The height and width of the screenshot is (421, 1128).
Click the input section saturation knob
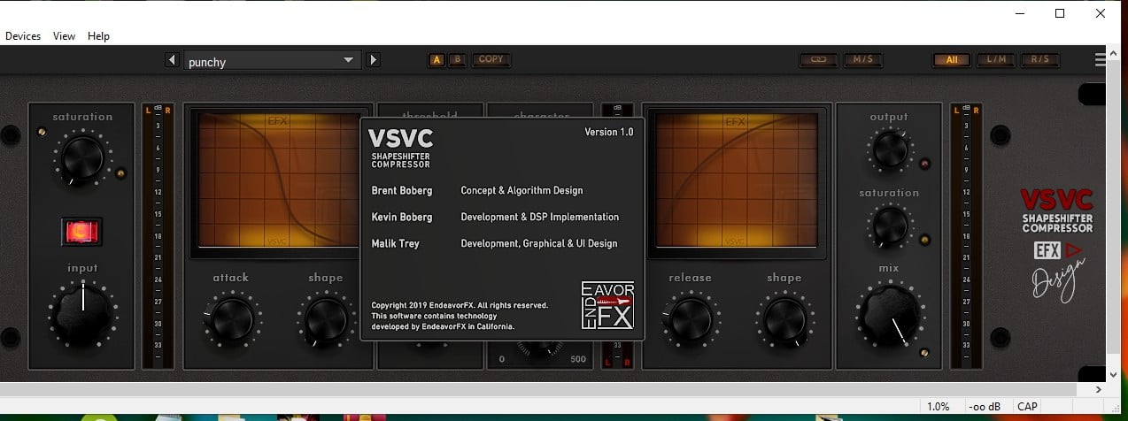(82, 157)
